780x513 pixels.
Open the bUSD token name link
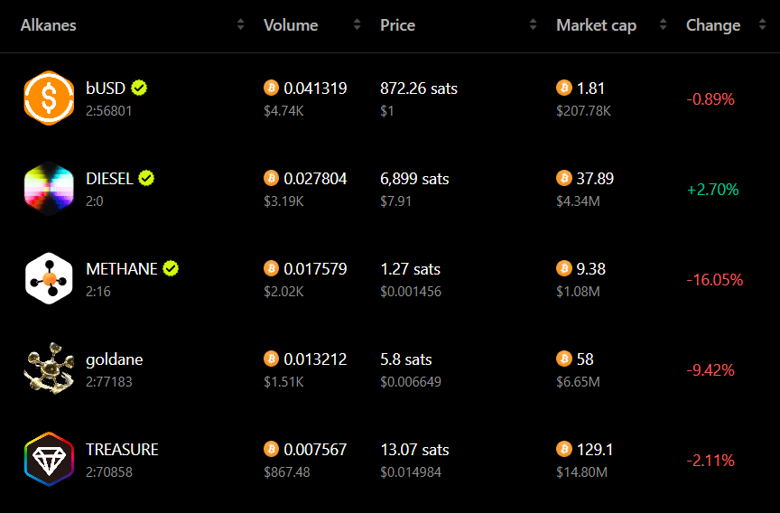tap(106, 89)
